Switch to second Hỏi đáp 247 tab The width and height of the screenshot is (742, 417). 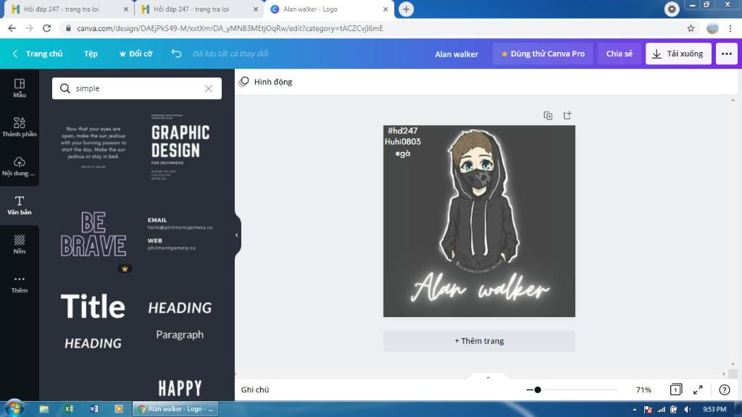tap(199, 9)
